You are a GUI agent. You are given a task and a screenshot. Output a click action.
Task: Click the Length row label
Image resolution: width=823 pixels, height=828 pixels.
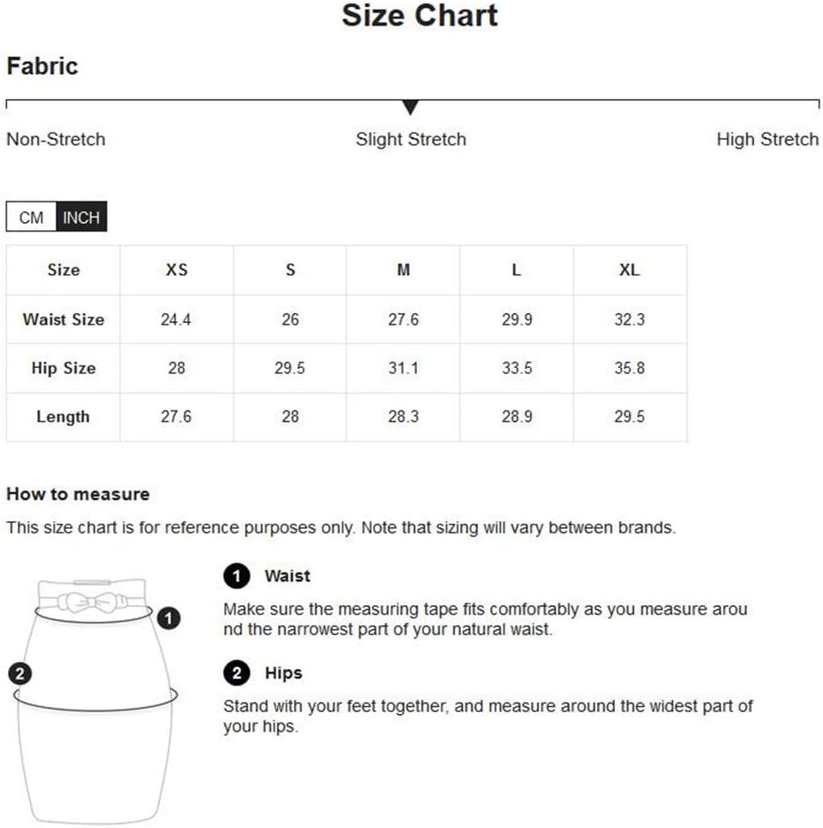click(x=64, y=417)
